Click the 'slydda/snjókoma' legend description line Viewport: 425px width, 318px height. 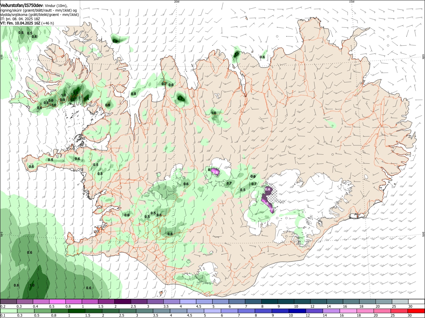point(40,15)
